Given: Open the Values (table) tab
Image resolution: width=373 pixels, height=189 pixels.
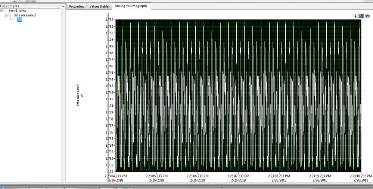Looking at the screenshot, I should (99, 6).
